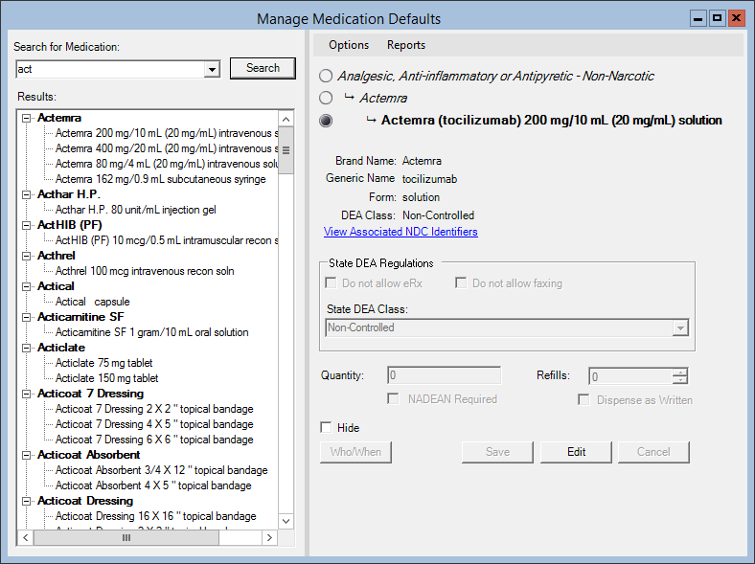
Task: Click the Cancel button
Action: 653,452
